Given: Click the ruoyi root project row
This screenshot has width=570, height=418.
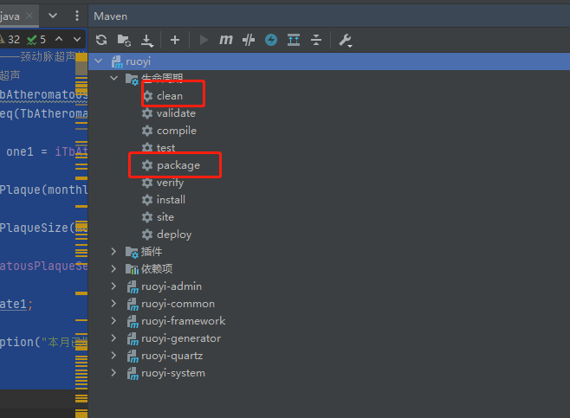Looking at the screenshot, I should coord(329,61).
